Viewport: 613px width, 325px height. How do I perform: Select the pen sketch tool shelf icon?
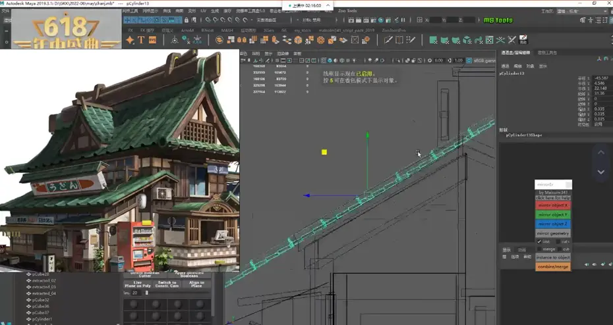(388, 39)
